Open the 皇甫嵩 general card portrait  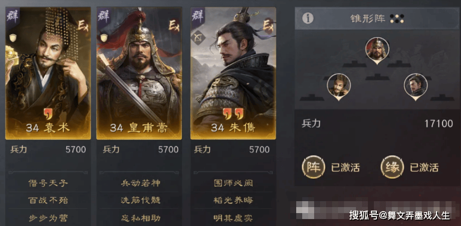(x=139, y=73)
